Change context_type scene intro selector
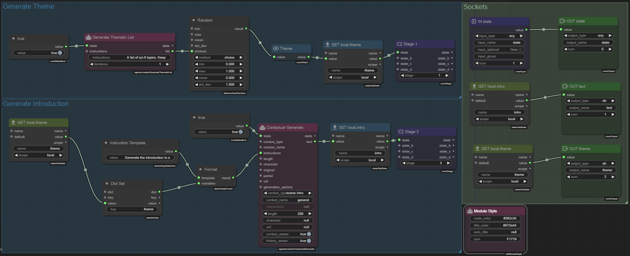This screenshot has height=256, width=630. tap(288, 193)
